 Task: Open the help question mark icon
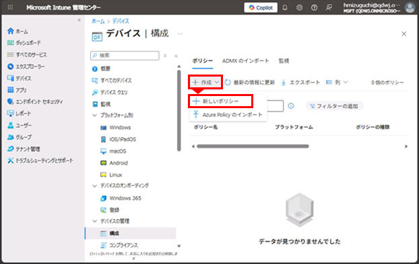(314, 8)
